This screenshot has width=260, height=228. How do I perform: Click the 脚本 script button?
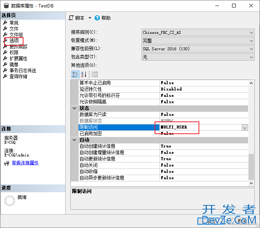pyautogui.click(x=77, y=18)
